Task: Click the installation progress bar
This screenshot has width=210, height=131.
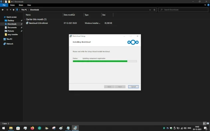Action: tap(105, 61)
